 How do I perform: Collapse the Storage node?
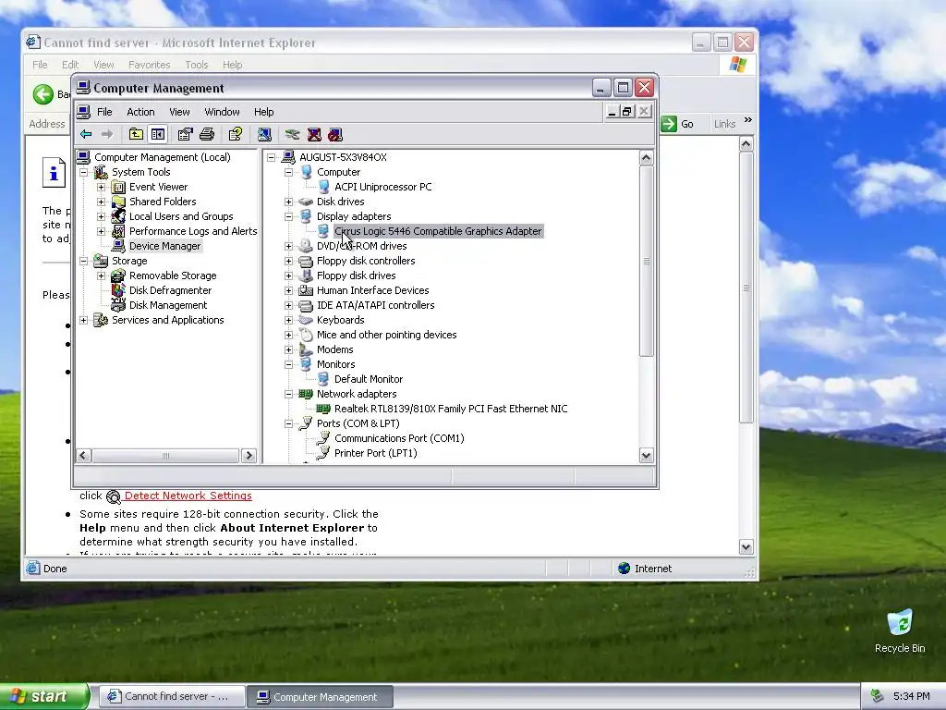pos(84,261)
